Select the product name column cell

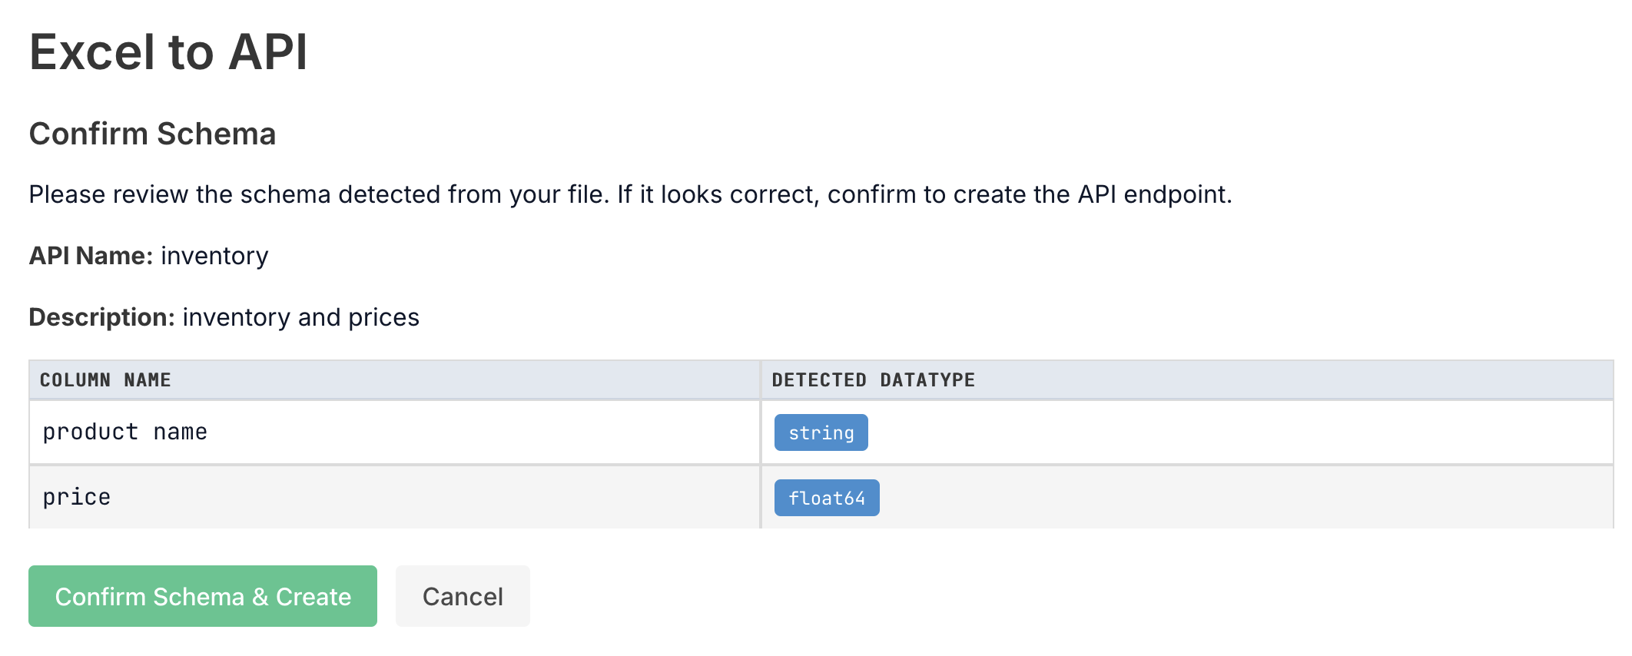pos(125,432)
